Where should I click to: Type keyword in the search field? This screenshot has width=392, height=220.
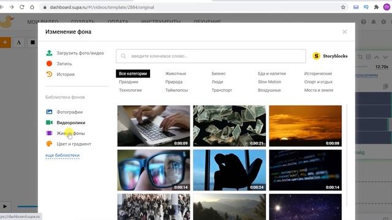(211, 56)
